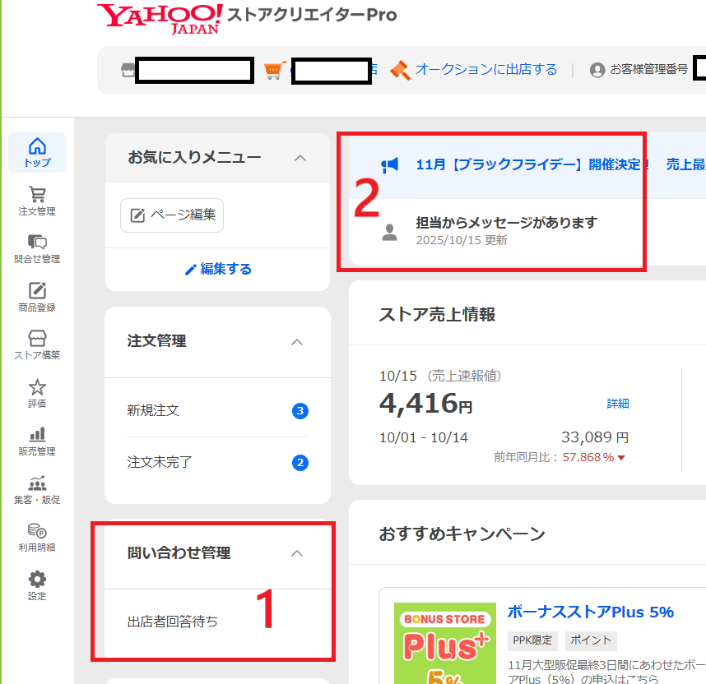Open 問合せ管理 chat icon in sidebar
Screen dimensions: 706x684
(x=37, y=248)
